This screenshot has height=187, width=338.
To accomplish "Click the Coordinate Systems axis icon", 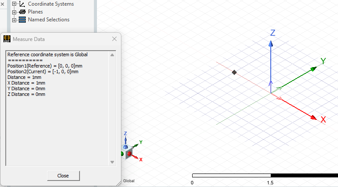I will 22,4.
